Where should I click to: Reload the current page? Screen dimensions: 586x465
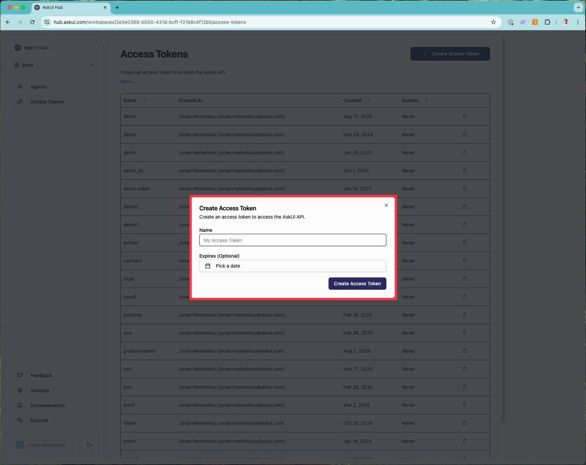pos(32,22)
